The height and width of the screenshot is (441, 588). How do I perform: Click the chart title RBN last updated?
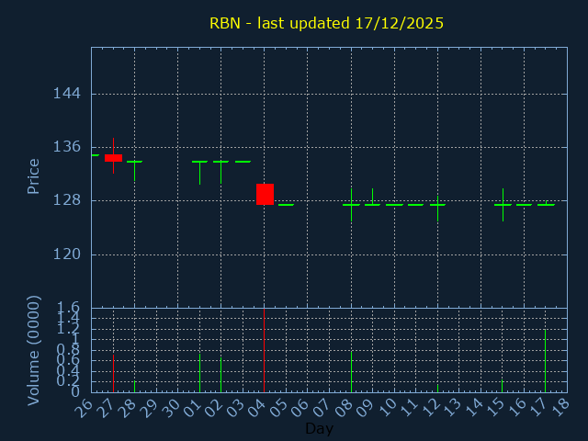[326, 23]
